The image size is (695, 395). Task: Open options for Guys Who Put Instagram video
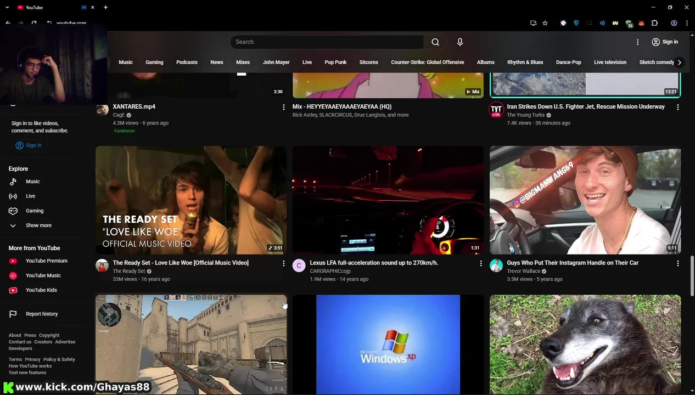(x=677, y=263)
